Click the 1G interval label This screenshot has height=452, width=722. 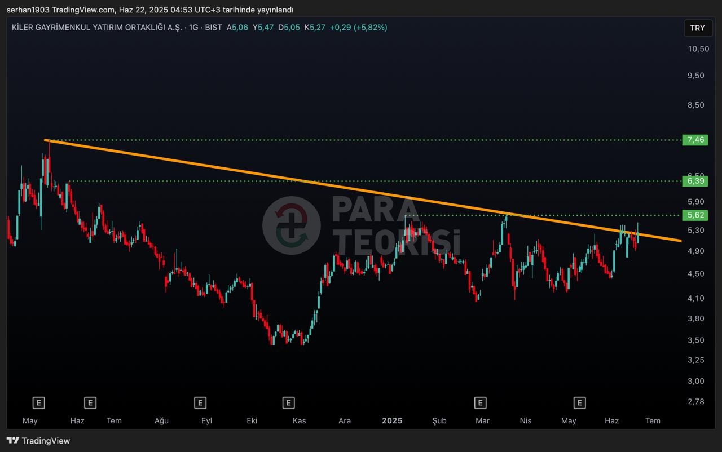pos(193,27)
